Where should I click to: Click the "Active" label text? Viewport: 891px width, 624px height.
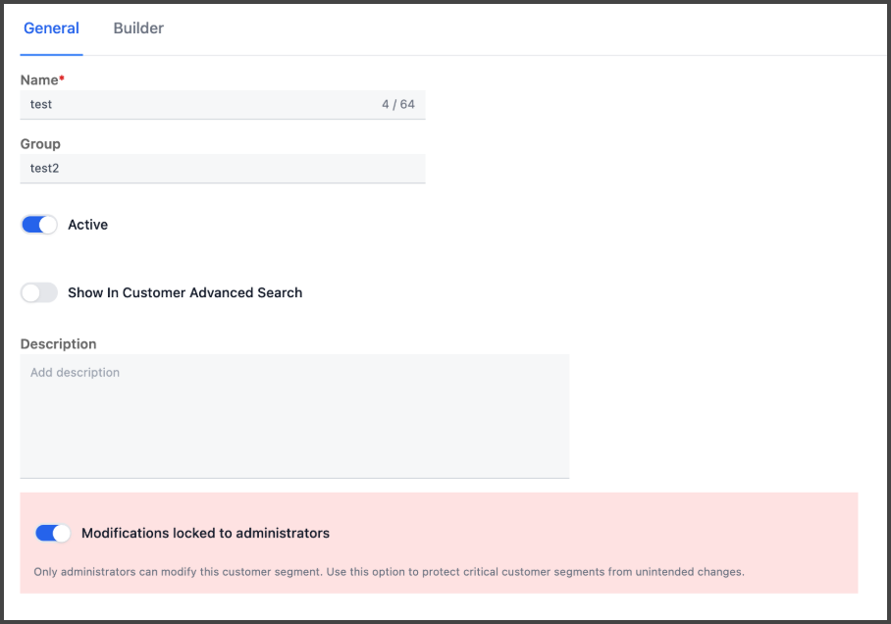88,225
